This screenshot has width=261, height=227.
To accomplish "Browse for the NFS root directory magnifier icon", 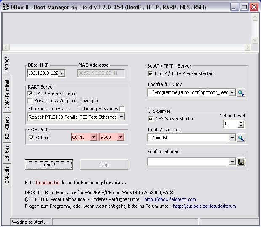I will coord(241,138).
